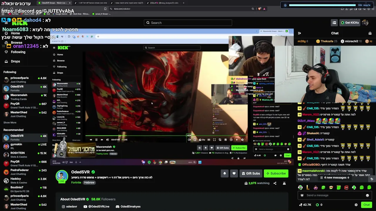Send message with green Chat button

(366, 205)
